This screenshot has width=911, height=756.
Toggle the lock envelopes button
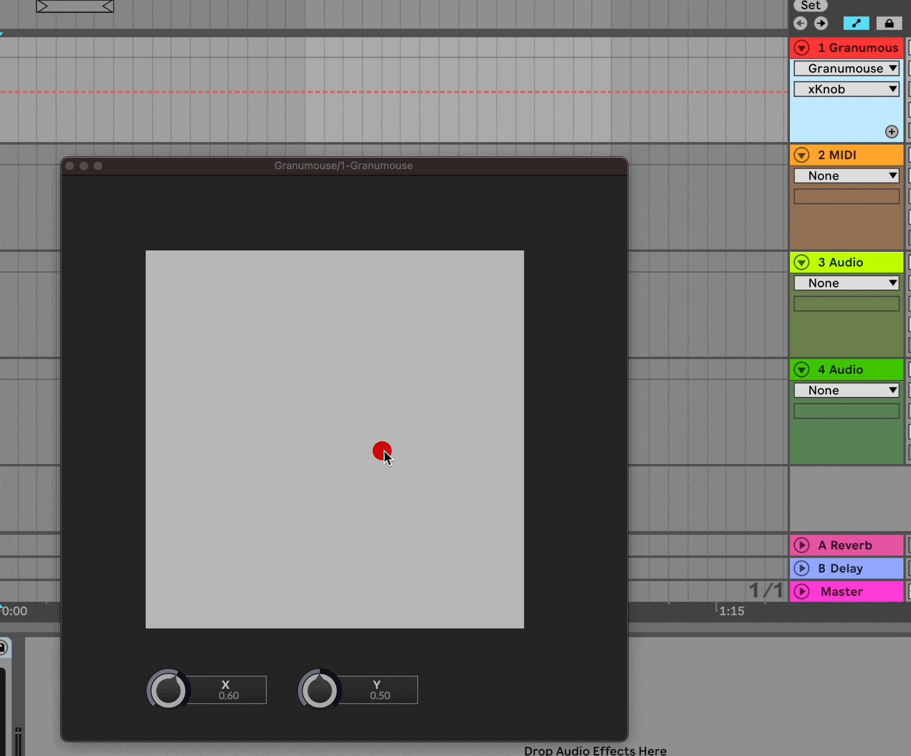tap(889, 23)
